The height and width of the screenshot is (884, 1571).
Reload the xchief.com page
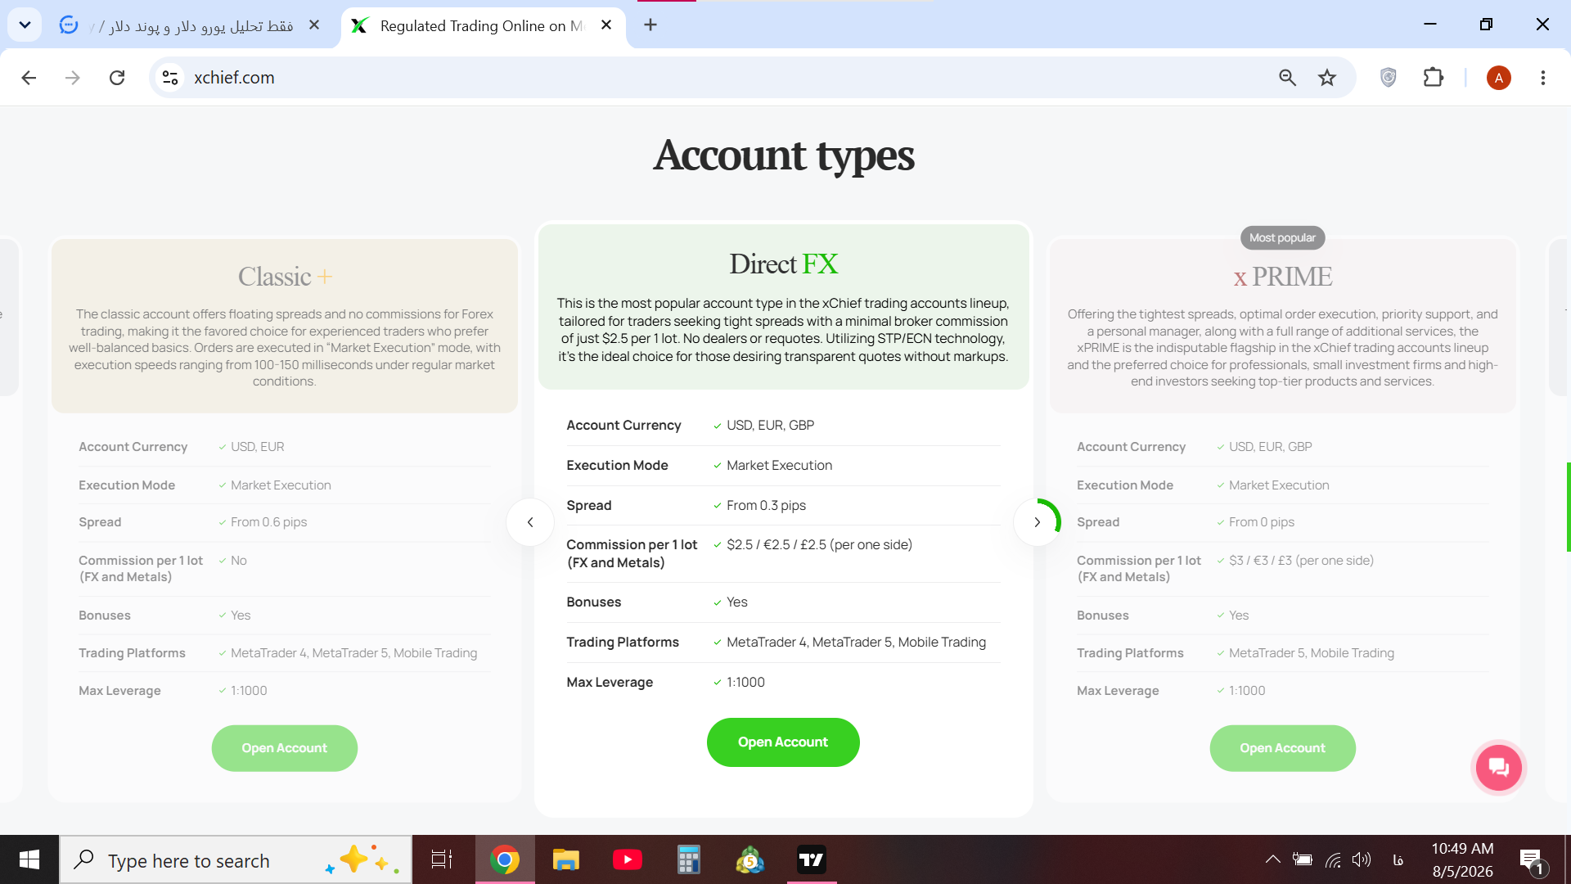click(117, 78)
